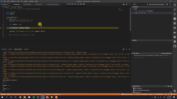Click the Windows Start button

coord(2,97)
